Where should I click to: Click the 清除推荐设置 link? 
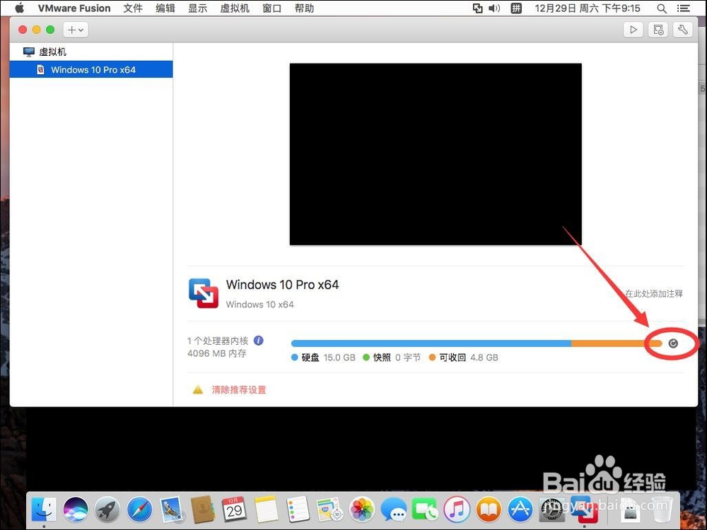239,390
